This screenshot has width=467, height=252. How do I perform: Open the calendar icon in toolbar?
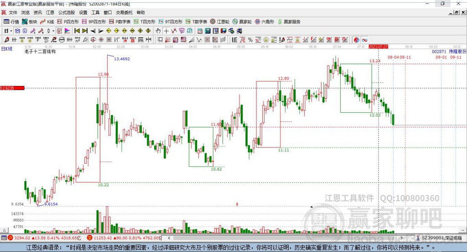(x=200, y=31)
